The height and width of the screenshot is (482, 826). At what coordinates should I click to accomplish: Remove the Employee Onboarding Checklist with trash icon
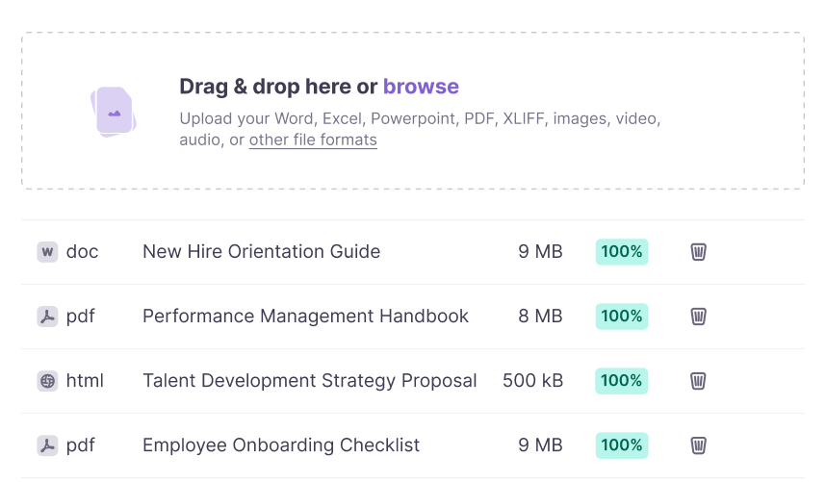(699, 445)
